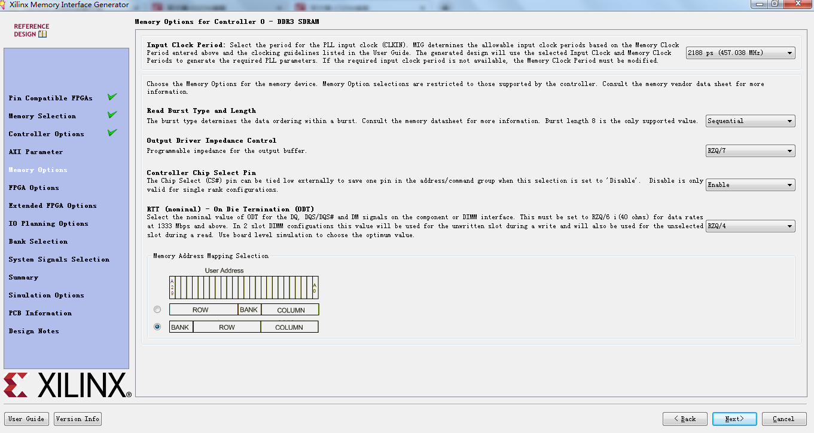Select ROW BANK COLUMN address mapping radio
Image resolution: width=814 pixels, height=433 pixels.
click(157, 309)
